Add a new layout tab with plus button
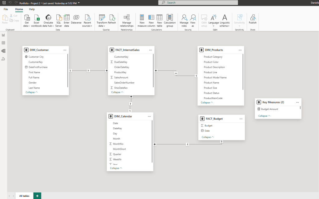Screen dimensions: 319x199 tap(37, 196)
